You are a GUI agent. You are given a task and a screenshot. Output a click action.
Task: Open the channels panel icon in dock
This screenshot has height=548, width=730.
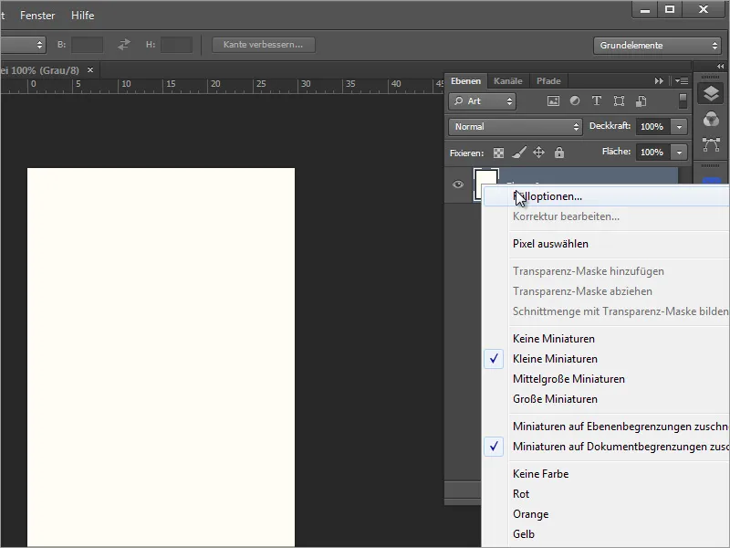711,120
